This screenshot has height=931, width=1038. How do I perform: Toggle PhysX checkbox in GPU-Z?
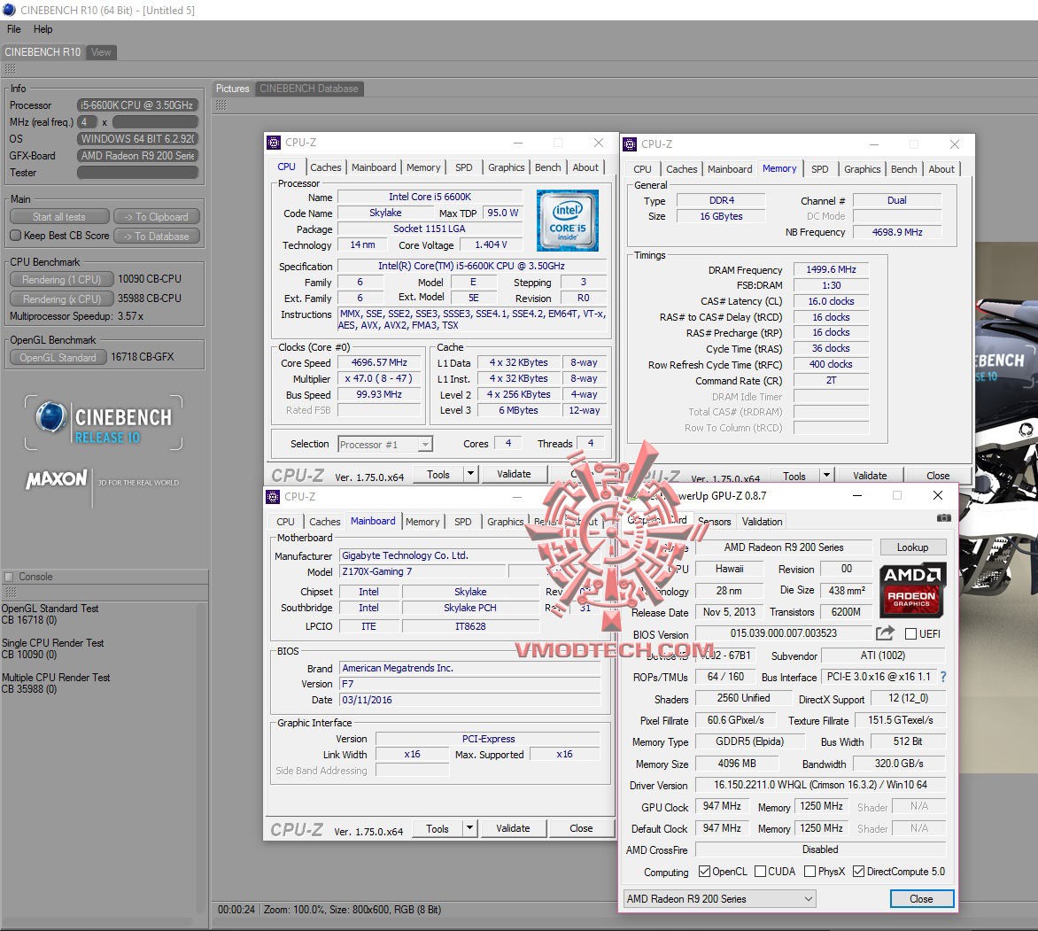[x=809, y=872]
